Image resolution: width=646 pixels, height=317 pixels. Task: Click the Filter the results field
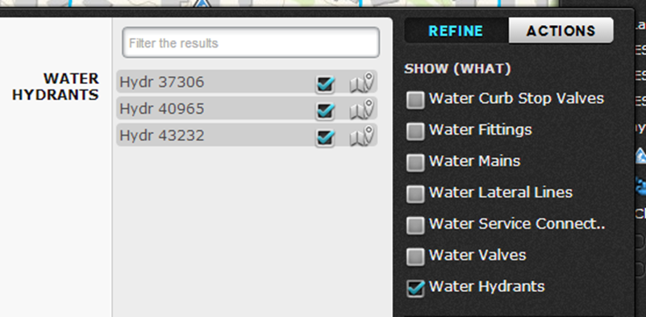(251, 43)
